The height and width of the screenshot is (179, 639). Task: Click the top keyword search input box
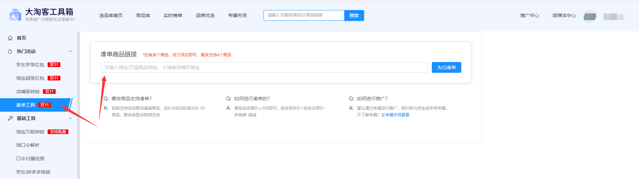click(x=304, y=15)
